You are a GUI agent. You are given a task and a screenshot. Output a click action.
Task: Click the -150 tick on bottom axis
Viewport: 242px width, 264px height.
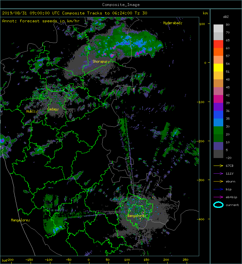tap(29, 260)
